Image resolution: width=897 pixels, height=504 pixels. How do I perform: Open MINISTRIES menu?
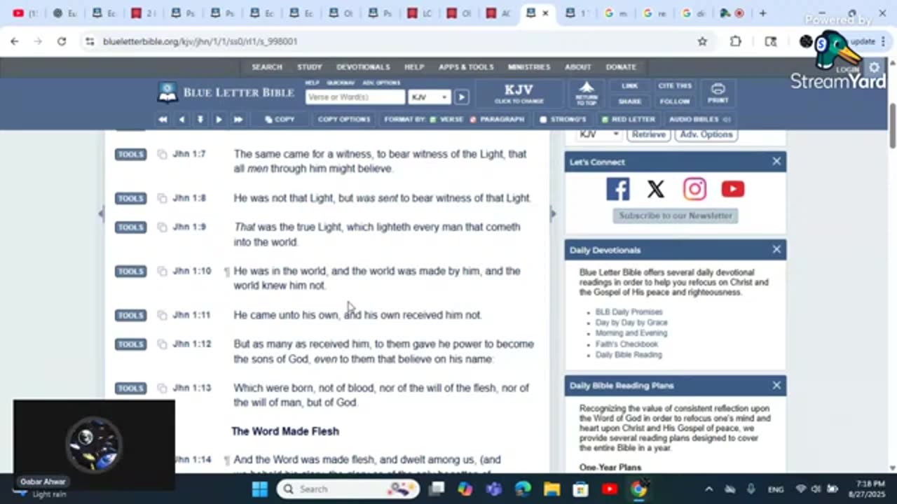[529, 67]
